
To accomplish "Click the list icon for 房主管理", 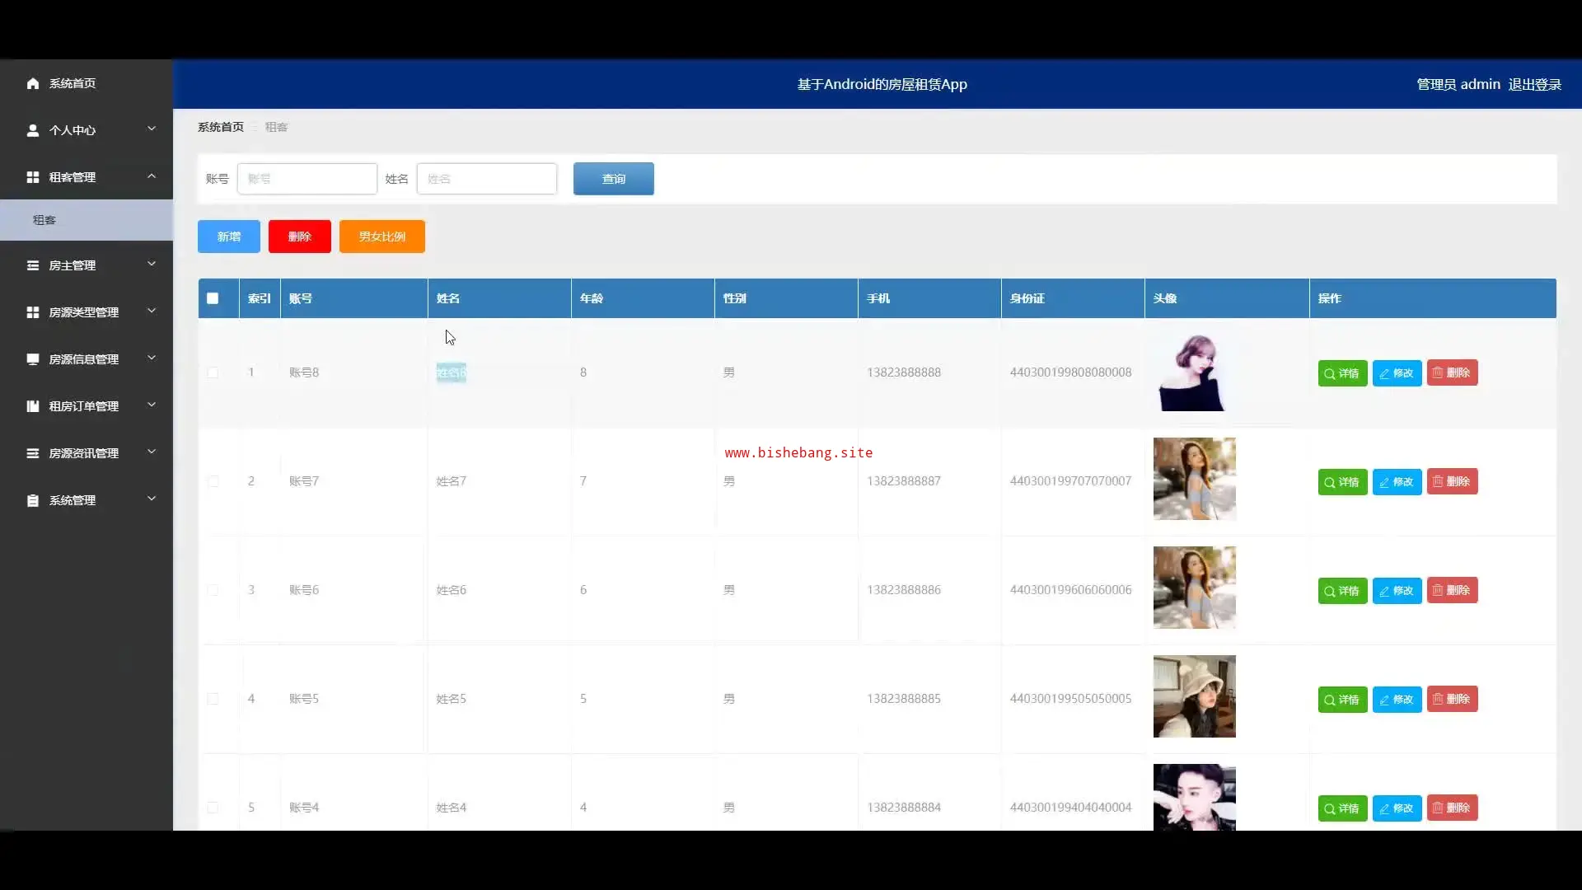I will click(33, 265).
